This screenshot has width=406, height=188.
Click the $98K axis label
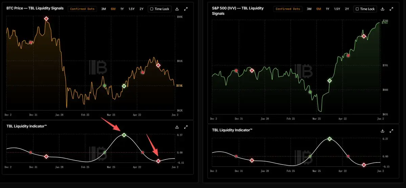[180, 17]
